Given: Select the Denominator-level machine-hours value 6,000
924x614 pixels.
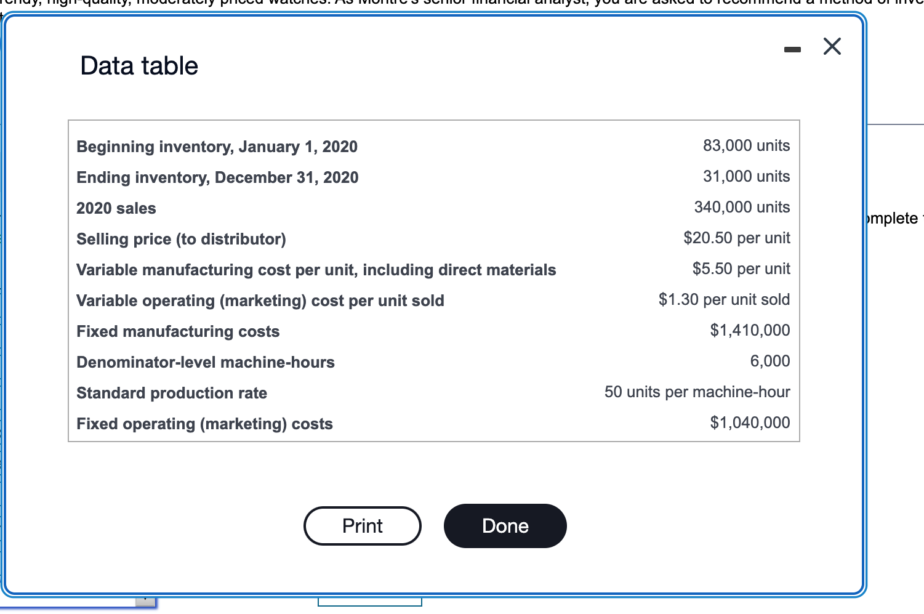Looking at the screenshot, I should pyautogui.click(x=771, y=362).
